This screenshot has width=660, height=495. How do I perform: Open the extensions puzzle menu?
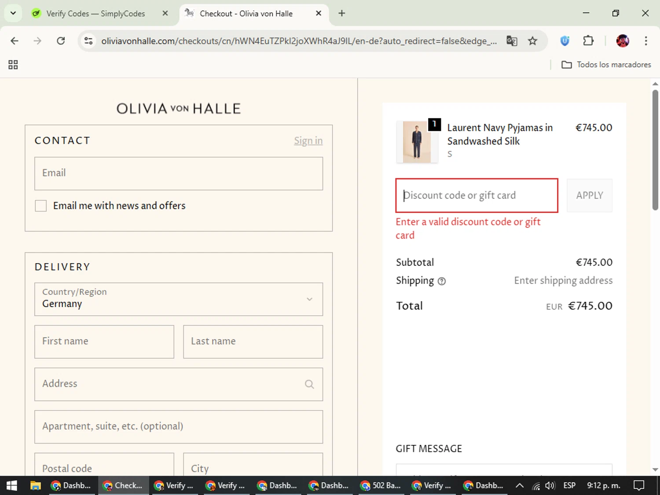(x=588, y=41)
